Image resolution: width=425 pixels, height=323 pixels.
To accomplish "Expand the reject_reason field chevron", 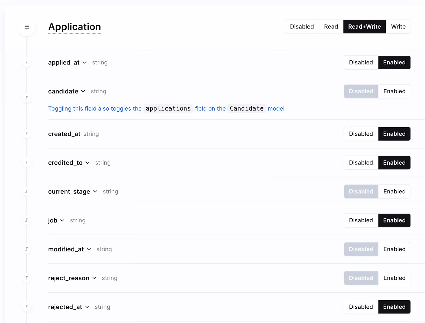I will click(x=94, y=278).
